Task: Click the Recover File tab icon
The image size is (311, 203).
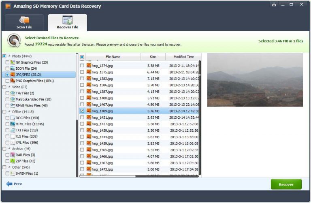Action: click(68, 20)
